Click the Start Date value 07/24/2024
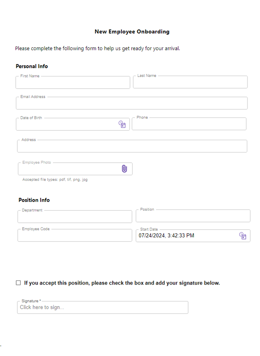Image resolution: width=260 pixels, height=356 pixels. [152, 236]
